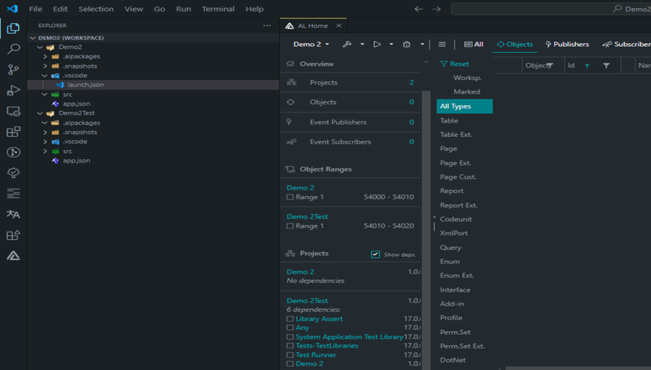The width and height of the screenshot is (651, 370).
Task: Check Range 1 under Demo 2
Action: (x=290, y=197)
